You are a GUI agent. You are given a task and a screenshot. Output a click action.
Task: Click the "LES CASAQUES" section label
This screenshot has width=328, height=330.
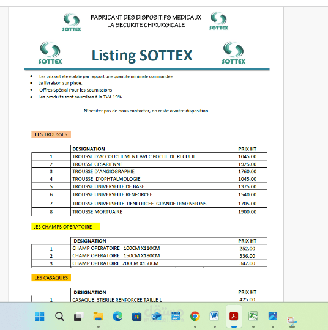51,278
